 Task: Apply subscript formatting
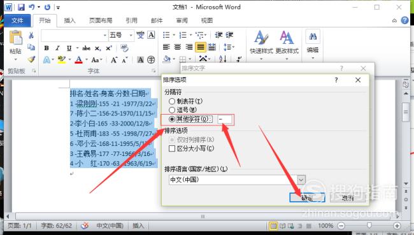point(97,48)
